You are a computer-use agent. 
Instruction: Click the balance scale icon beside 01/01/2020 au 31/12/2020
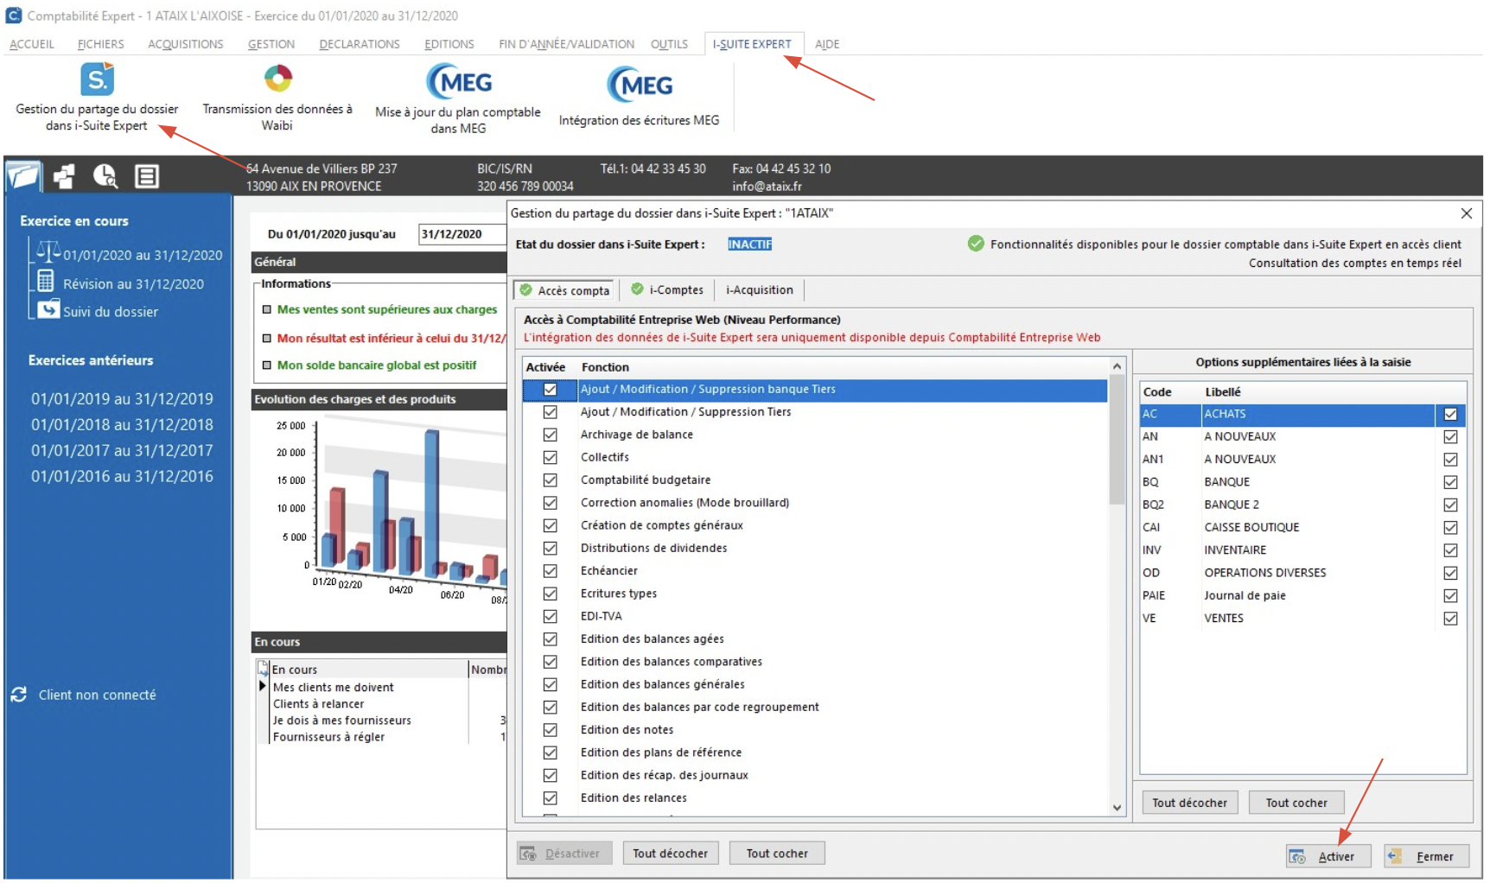coord(48,251)
